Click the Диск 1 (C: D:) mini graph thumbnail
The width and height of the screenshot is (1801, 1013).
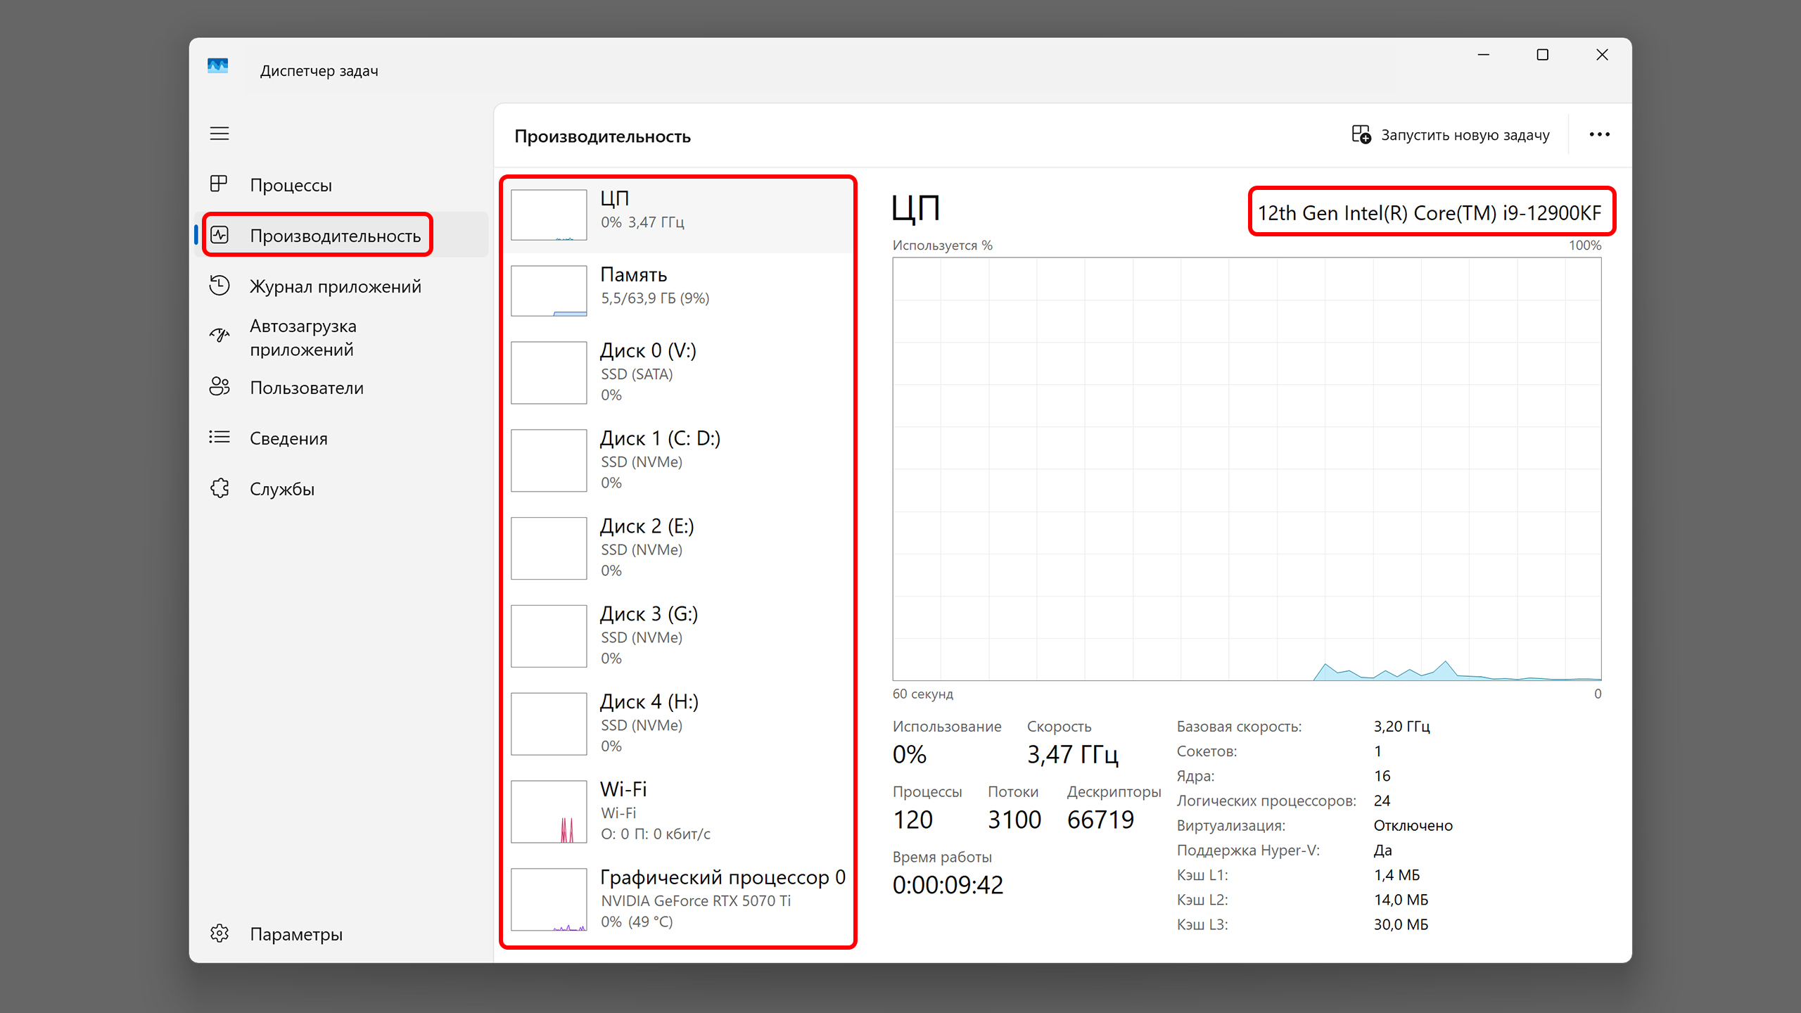pos(549,460)
